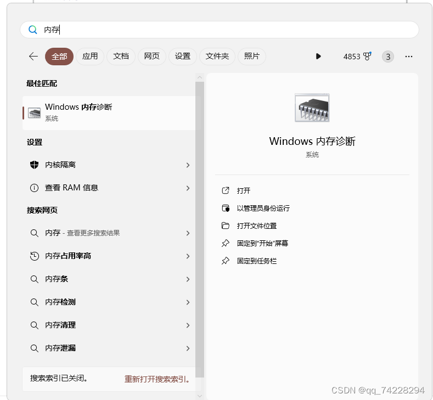
Task: Click the pin icon beside 固定到任务栏
Action: pyautogui.click(x=226, y=261)
